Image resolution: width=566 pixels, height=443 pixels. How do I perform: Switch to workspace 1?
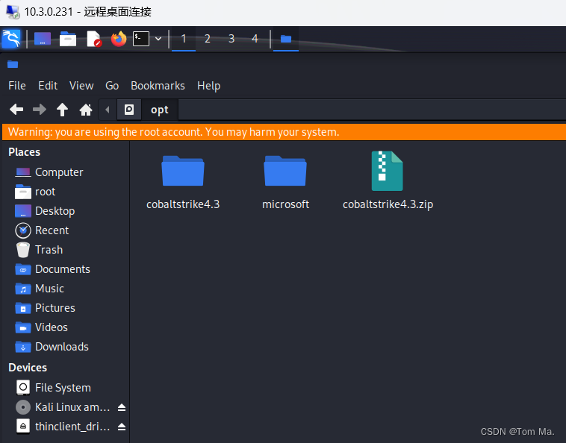pyautogui.click(x=184, y=39)
